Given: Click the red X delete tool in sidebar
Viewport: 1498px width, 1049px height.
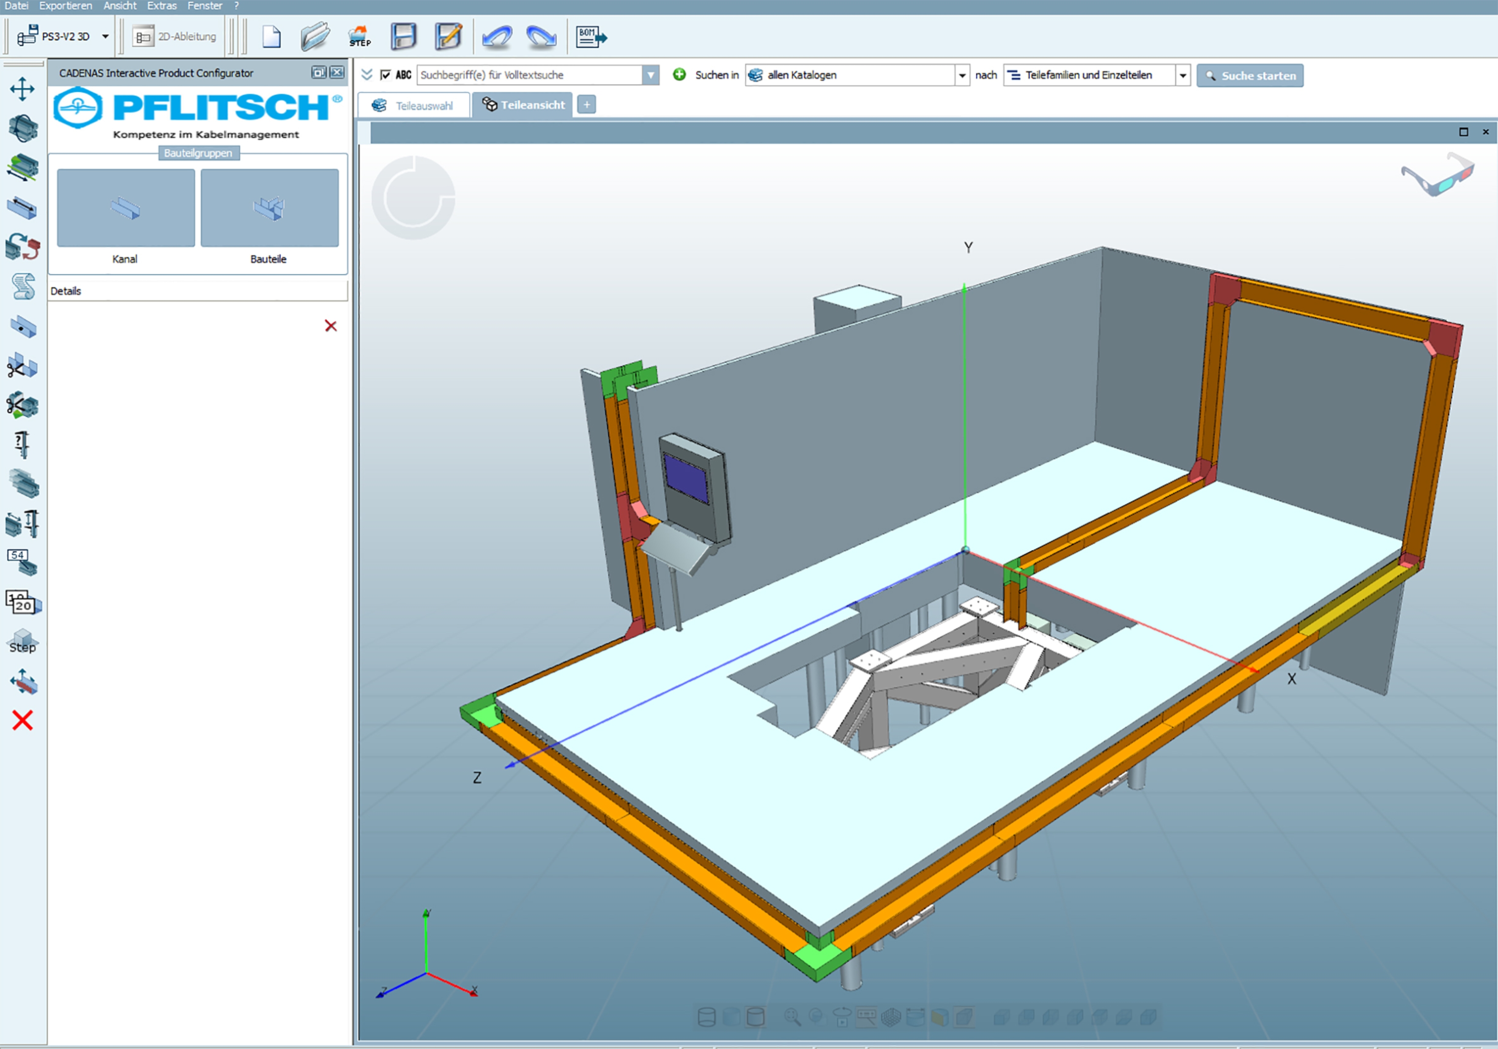Looking at the screenshot, I should coord(22,721).
